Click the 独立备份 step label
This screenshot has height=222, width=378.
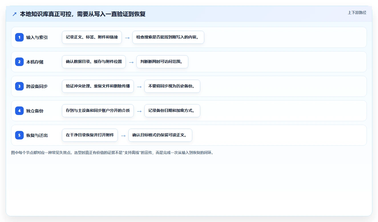(x=35, y=111)
